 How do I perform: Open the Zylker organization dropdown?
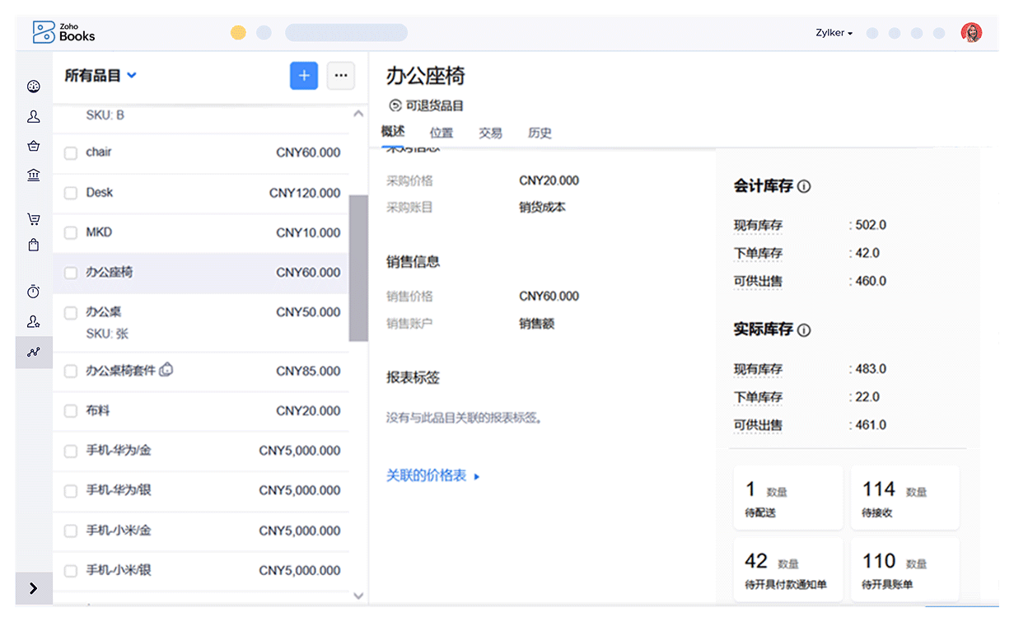pos(834,33)
